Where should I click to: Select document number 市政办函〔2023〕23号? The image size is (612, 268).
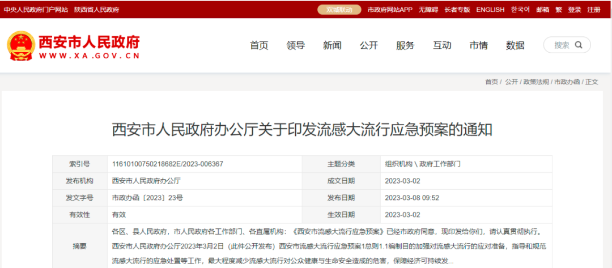click(147, 198)
